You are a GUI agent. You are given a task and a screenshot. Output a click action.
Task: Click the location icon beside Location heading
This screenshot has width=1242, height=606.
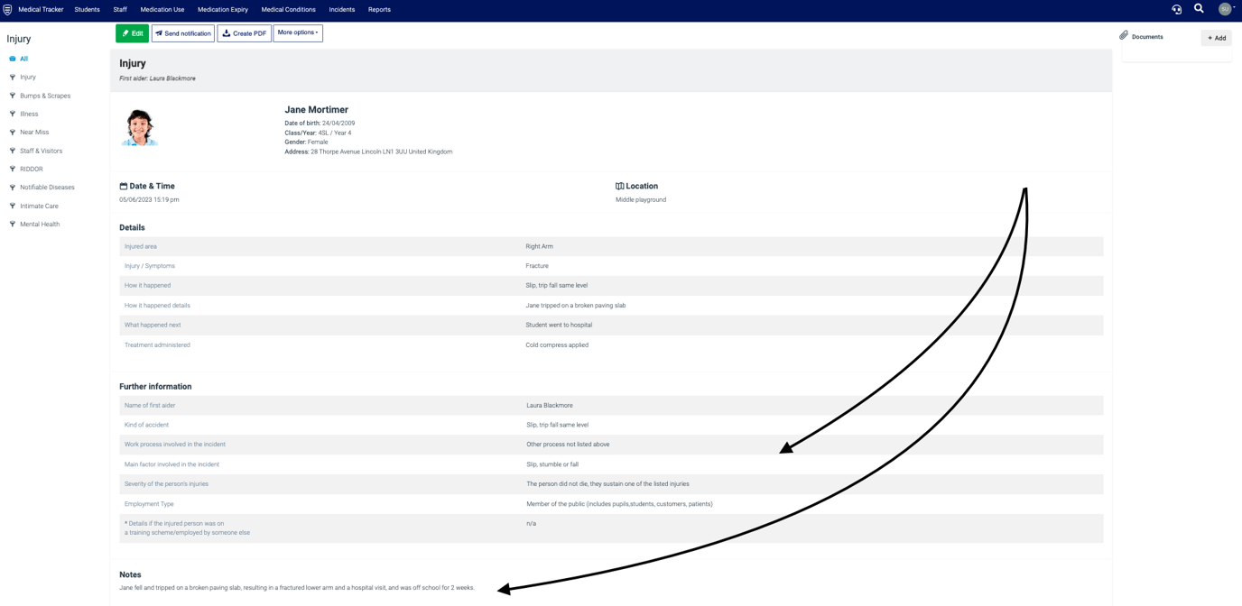pos(619,186)
